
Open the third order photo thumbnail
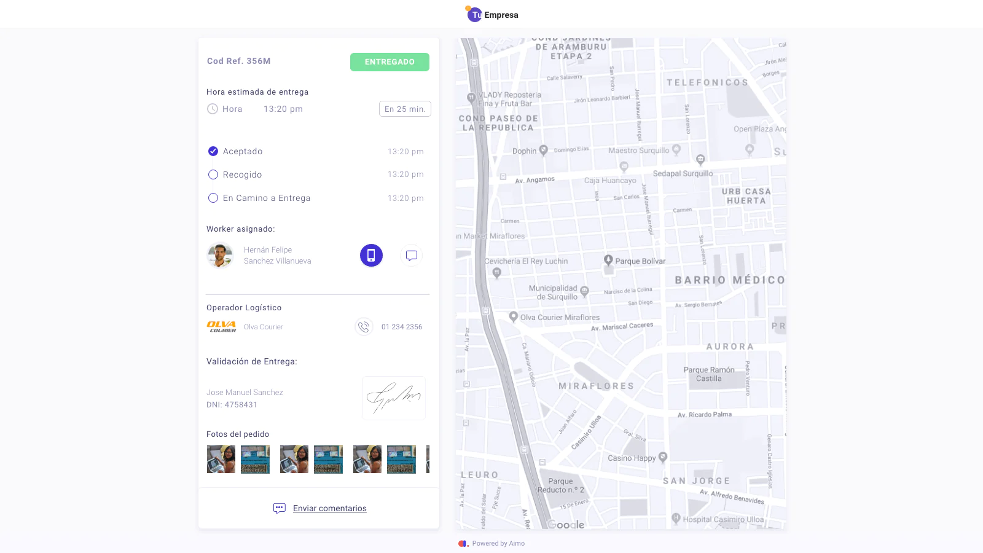(294, 459)
